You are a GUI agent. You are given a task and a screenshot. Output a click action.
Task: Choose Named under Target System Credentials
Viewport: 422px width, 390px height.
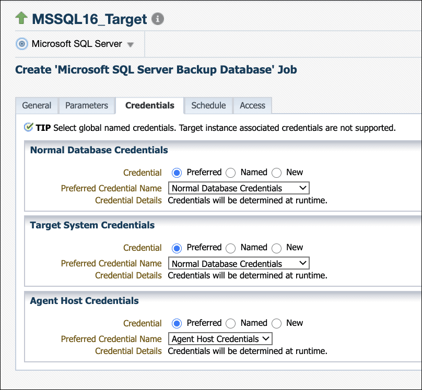(231, 248)
